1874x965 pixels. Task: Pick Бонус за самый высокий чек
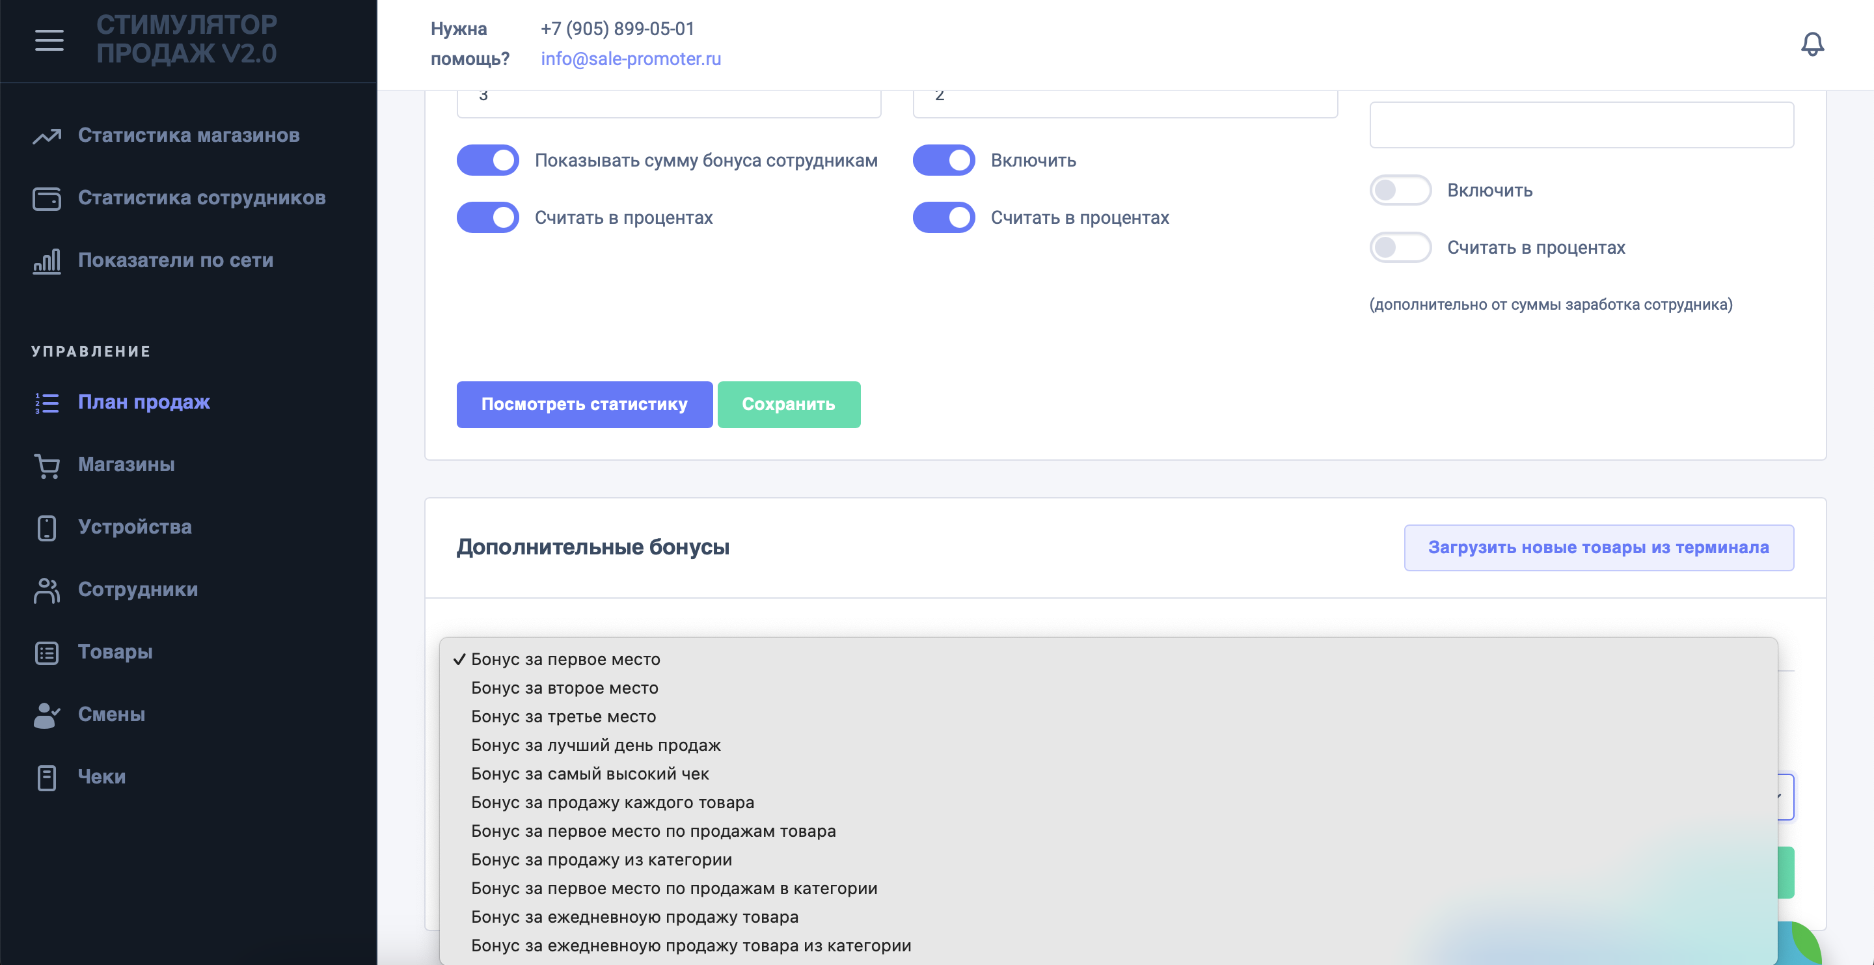[1108, 774]
